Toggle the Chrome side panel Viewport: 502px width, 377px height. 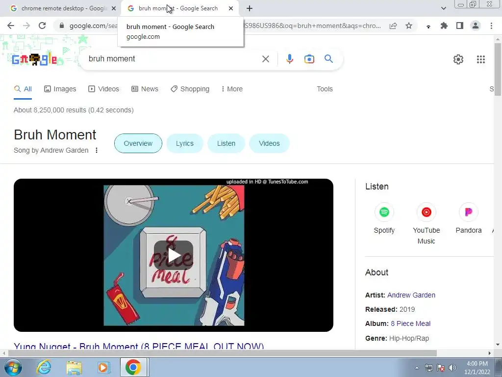[x=460, y=26]
